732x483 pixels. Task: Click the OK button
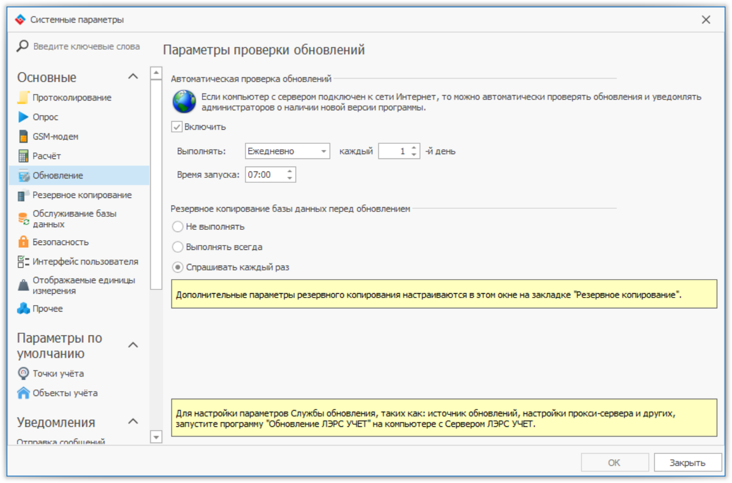point(614,462)
